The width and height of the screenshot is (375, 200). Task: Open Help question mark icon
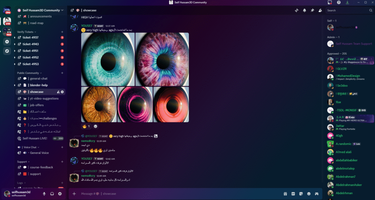[x=339, y=3]
